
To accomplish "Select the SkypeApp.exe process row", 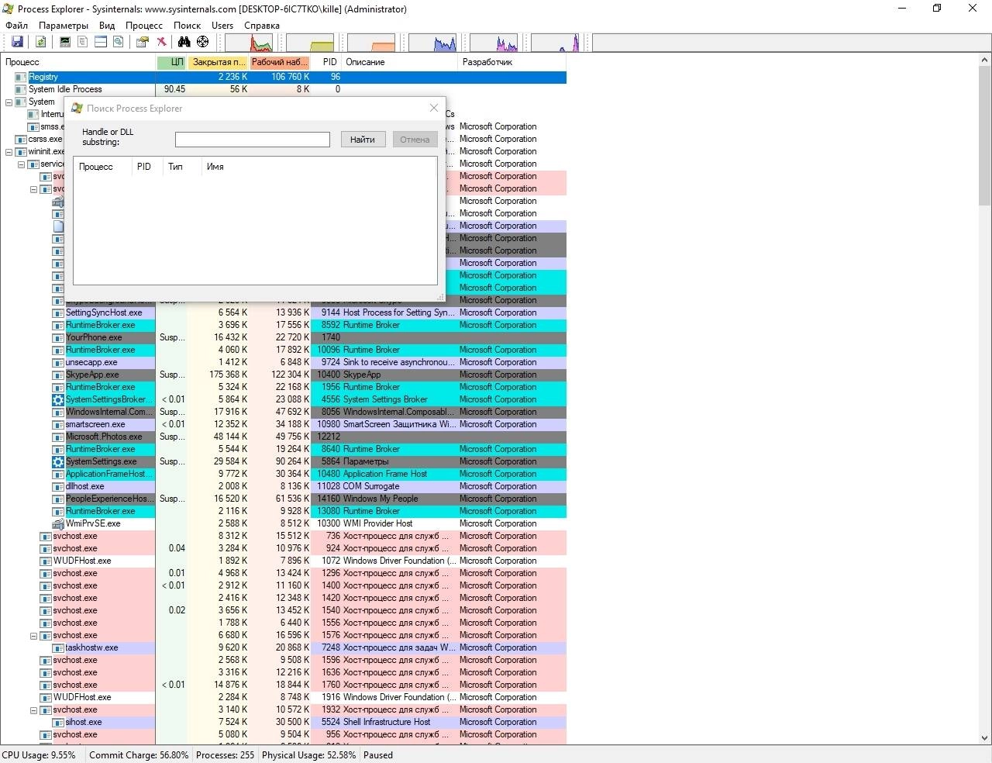I will click(283, 375).
